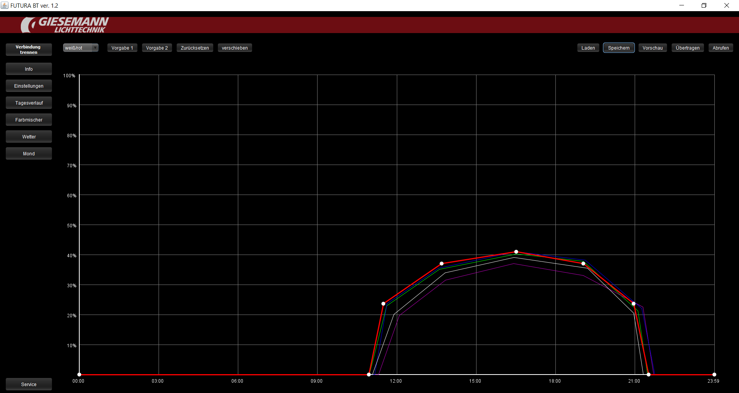The image size is (739, 393).
Task: Open the Mond settings
Action: pyautogui.click(x=28, y=154)
